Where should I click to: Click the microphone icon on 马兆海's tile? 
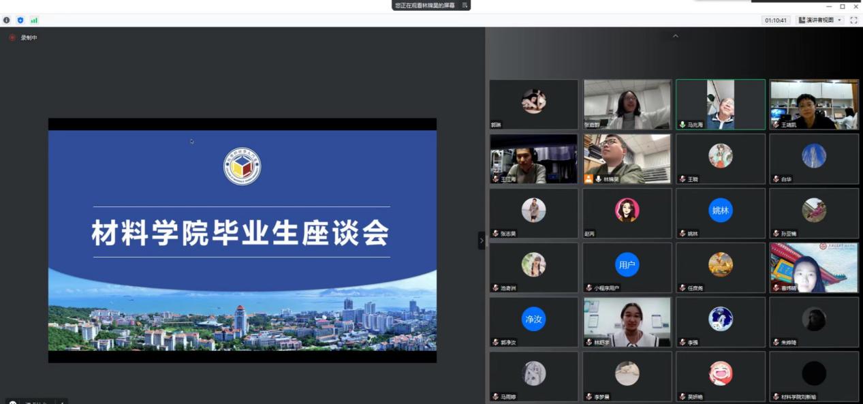[x=682, y=125]
